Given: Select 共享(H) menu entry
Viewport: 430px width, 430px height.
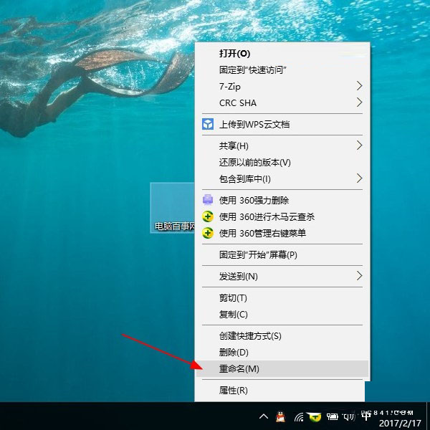Looking at the screenshot, I should point(282,145).
